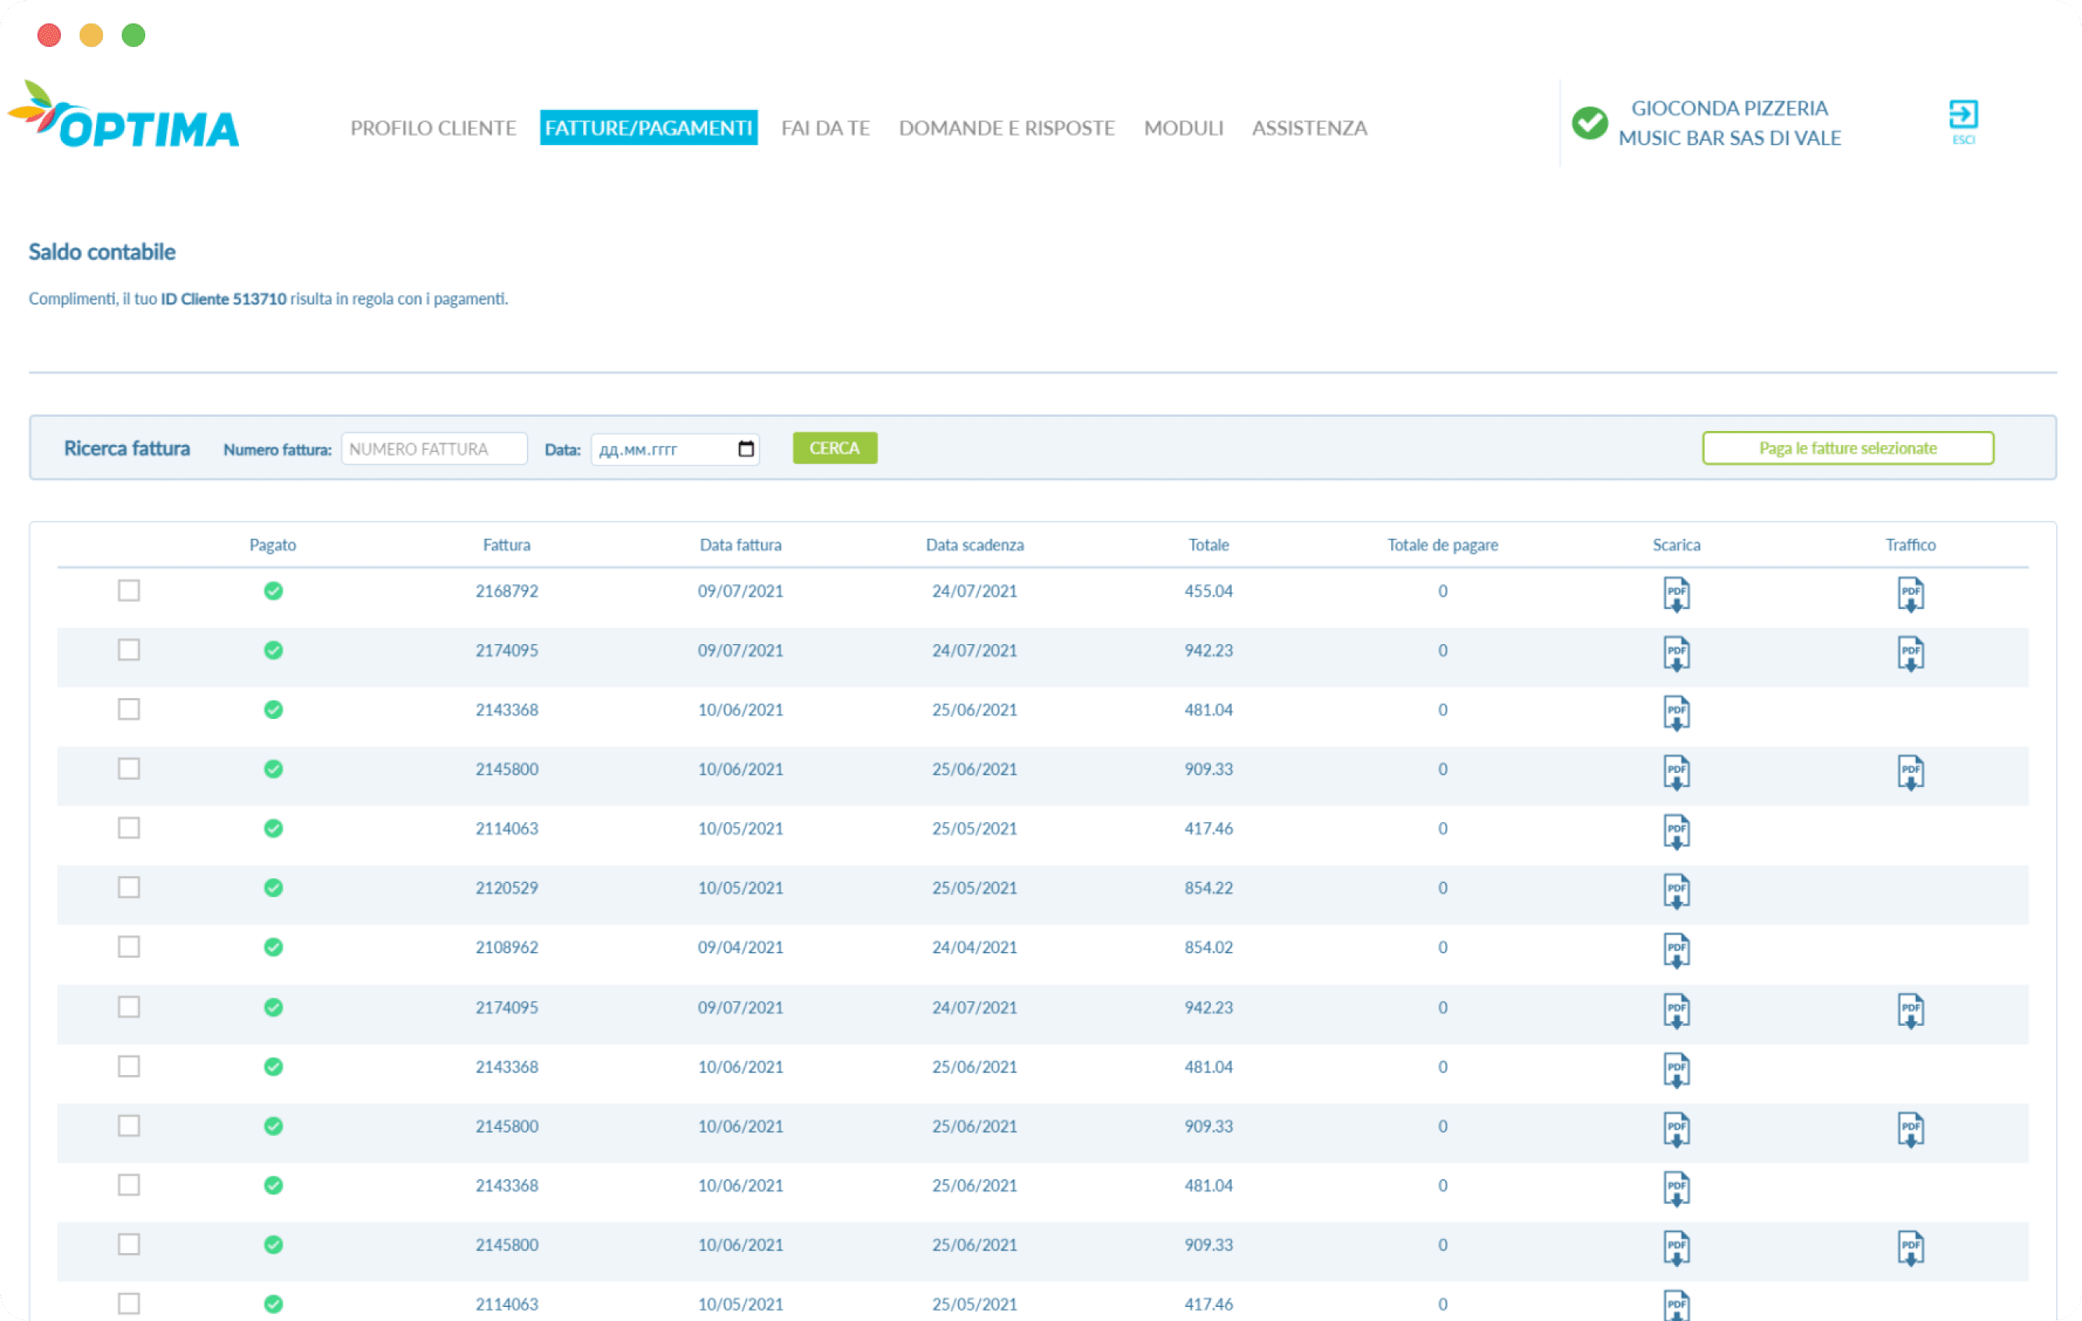This screenshot has height=1321, width=2082.
Task: Click Paga le fatture selezionate button
Action: (x=1847, y=448)
